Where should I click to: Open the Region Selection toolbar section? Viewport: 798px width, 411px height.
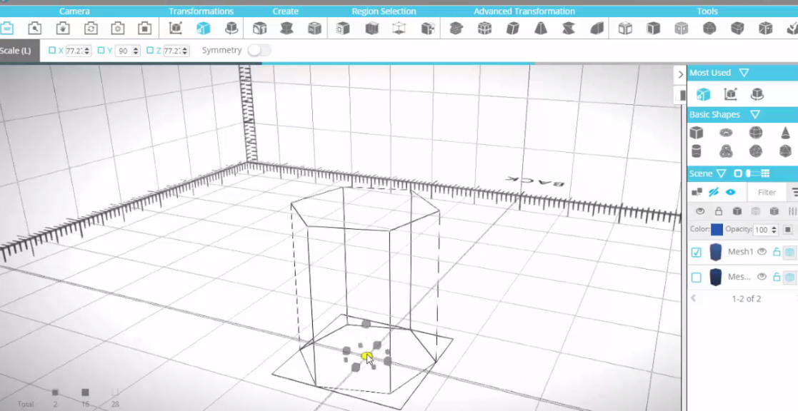tap(384, 11)
